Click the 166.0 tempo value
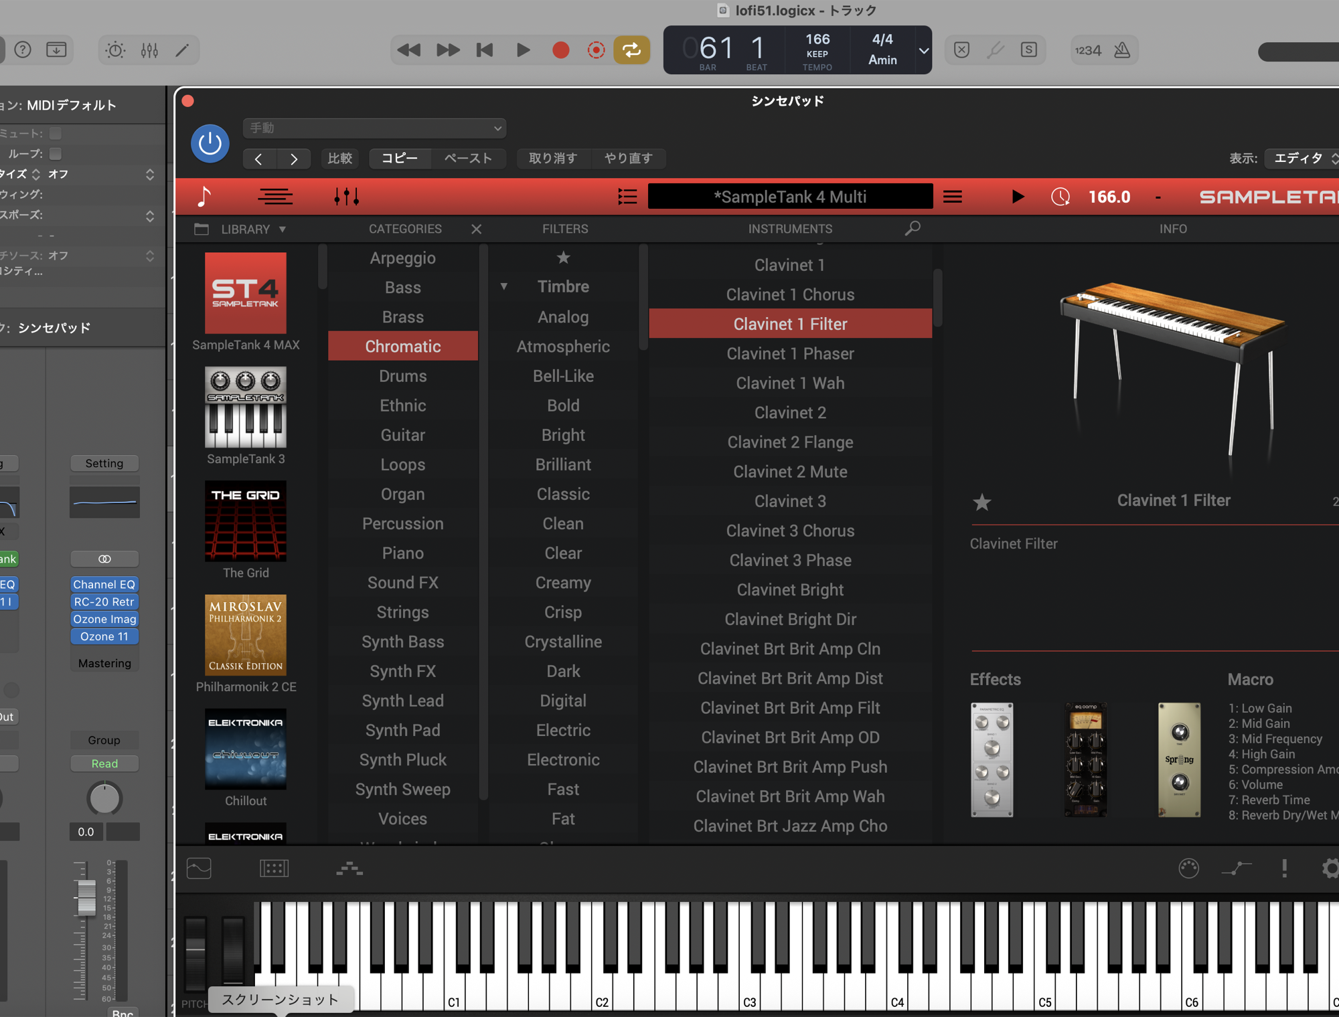 click(x=1109, y=197)
